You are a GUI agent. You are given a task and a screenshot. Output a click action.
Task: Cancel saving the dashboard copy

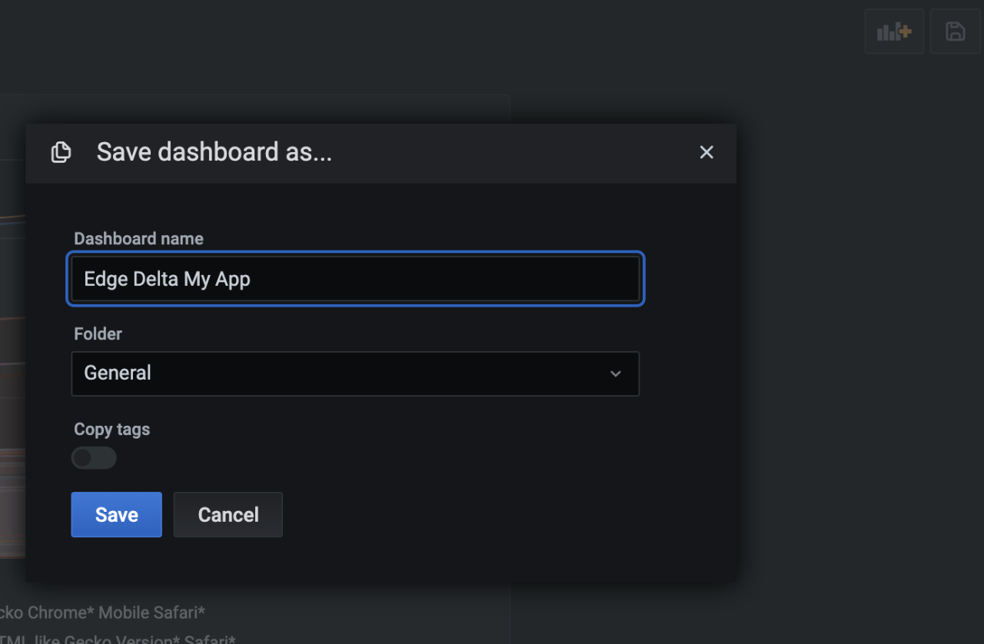(228, 514)
